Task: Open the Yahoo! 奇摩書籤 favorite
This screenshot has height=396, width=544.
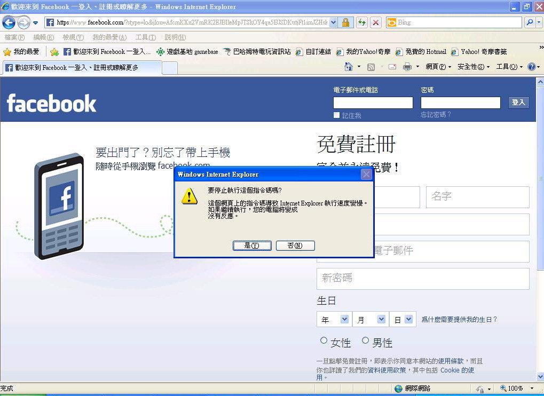Action: coord(479,52)
